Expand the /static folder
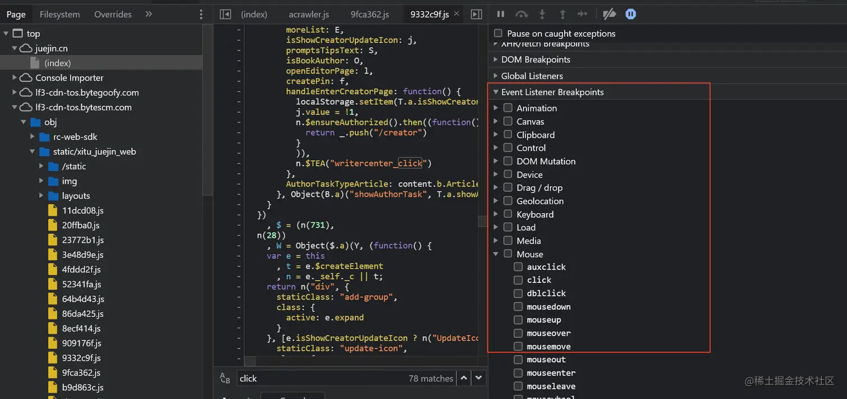 click(42, 166)
